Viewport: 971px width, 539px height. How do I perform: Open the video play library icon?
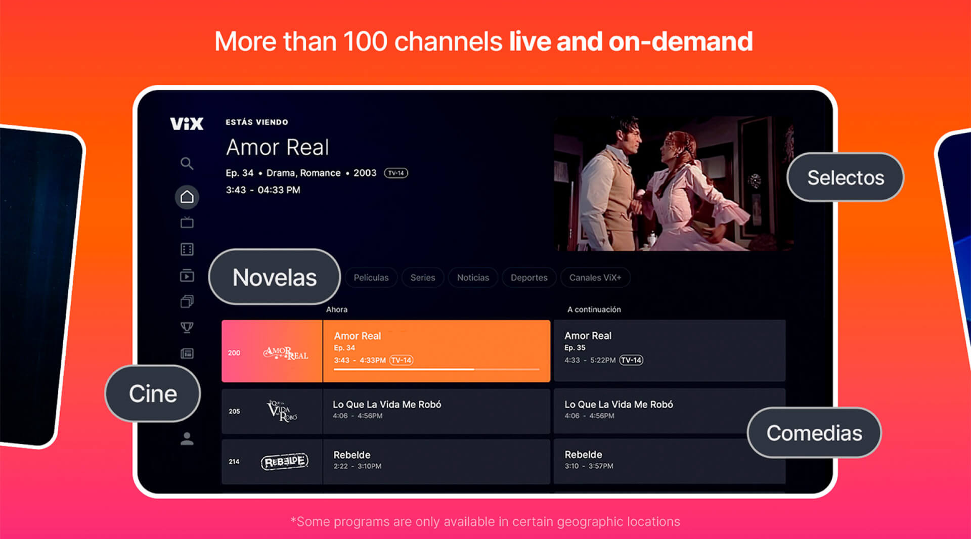tap(187, 276)
